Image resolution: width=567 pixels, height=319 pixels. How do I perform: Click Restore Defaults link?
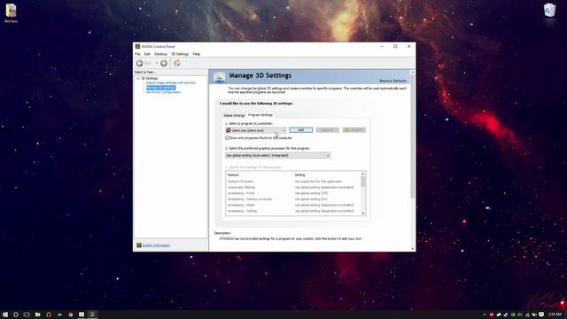(x=392, y=81)
